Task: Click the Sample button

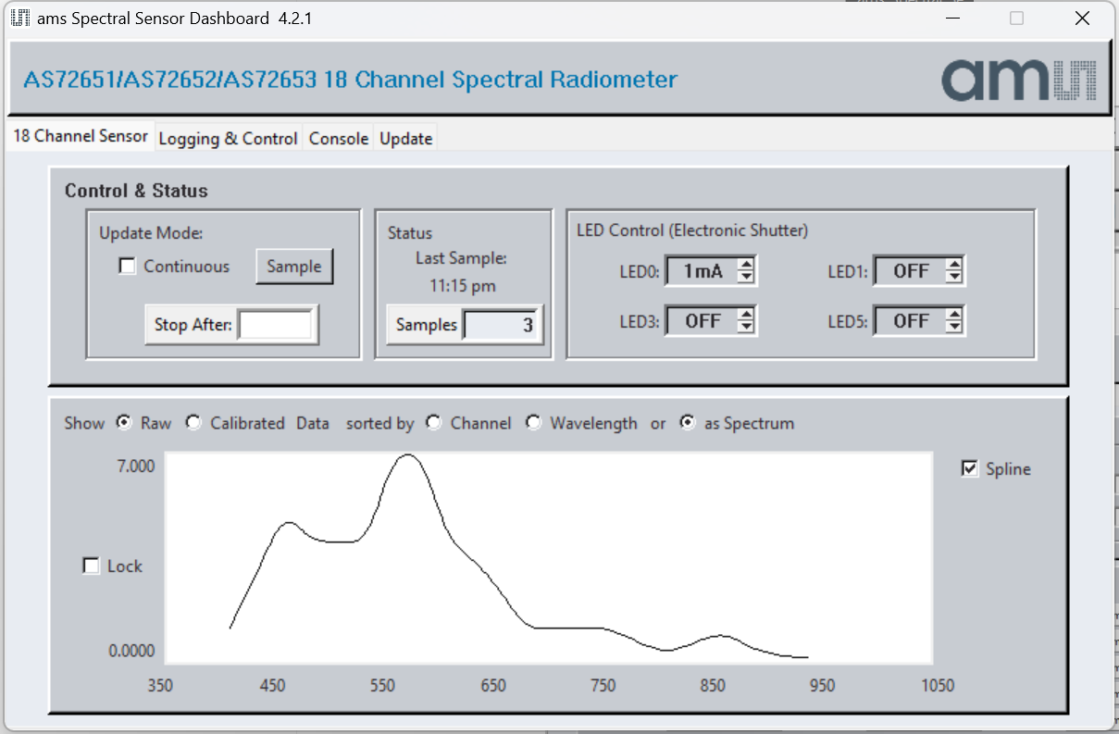Action: click(294, 267)
